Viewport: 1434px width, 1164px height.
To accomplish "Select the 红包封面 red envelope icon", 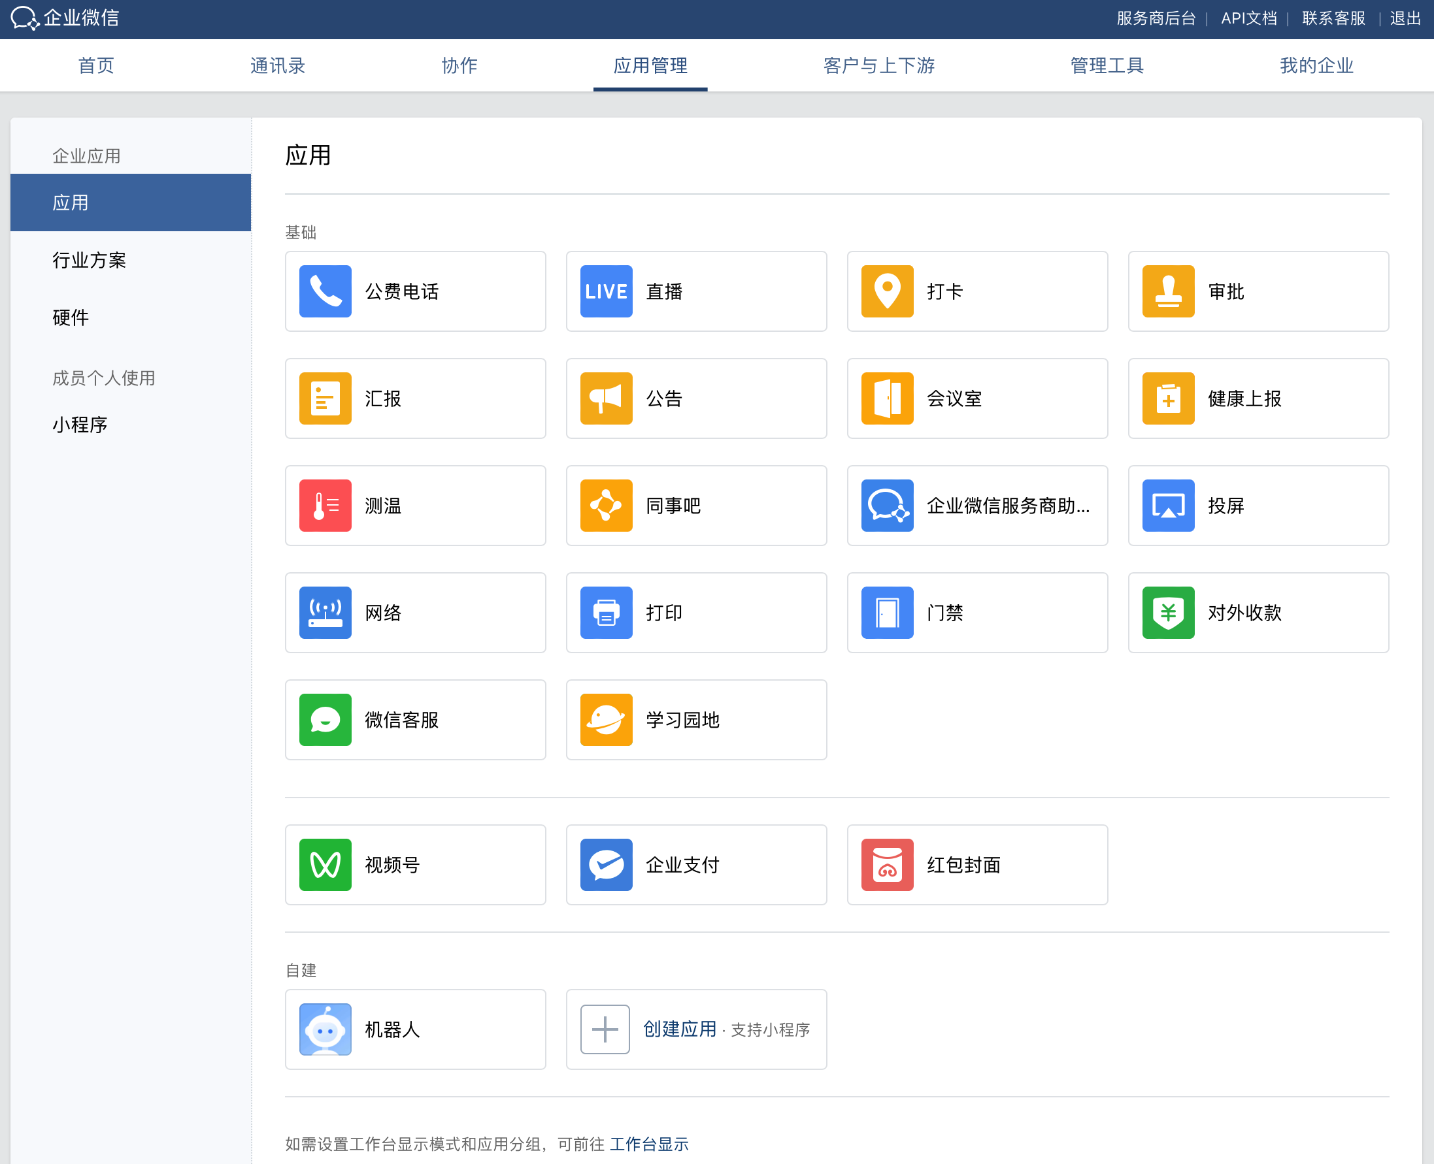I will (886, 864).
